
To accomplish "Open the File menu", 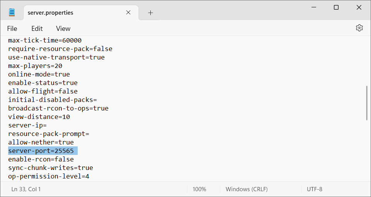I will pyautogui.click(x=12, y=29).
